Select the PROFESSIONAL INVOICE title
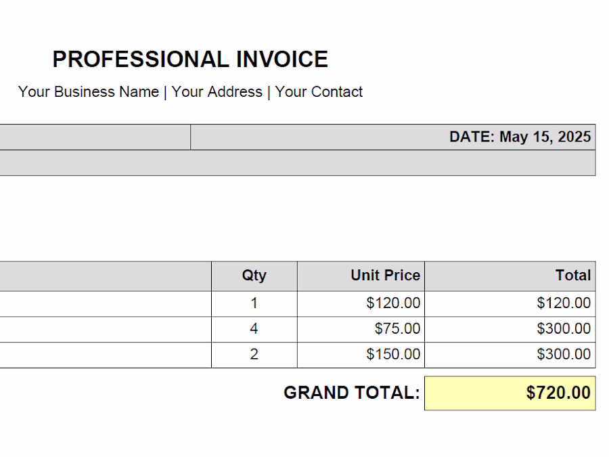 pyautogui.click(x=190, y=59)
